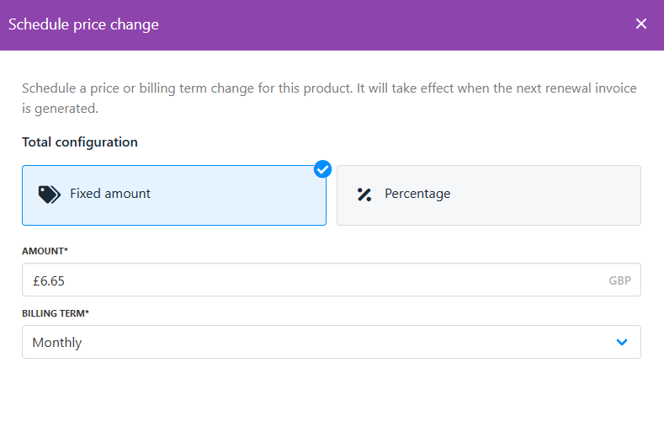Image resolution: width=664 pixels, height=427 pixels.
Task: Click the GBP currency indicator
Action: coord(619,280)
